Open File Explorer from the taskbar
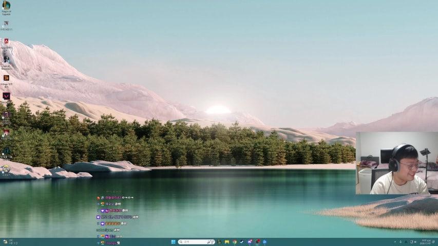The image size is (438, 246). pos(227,242)
